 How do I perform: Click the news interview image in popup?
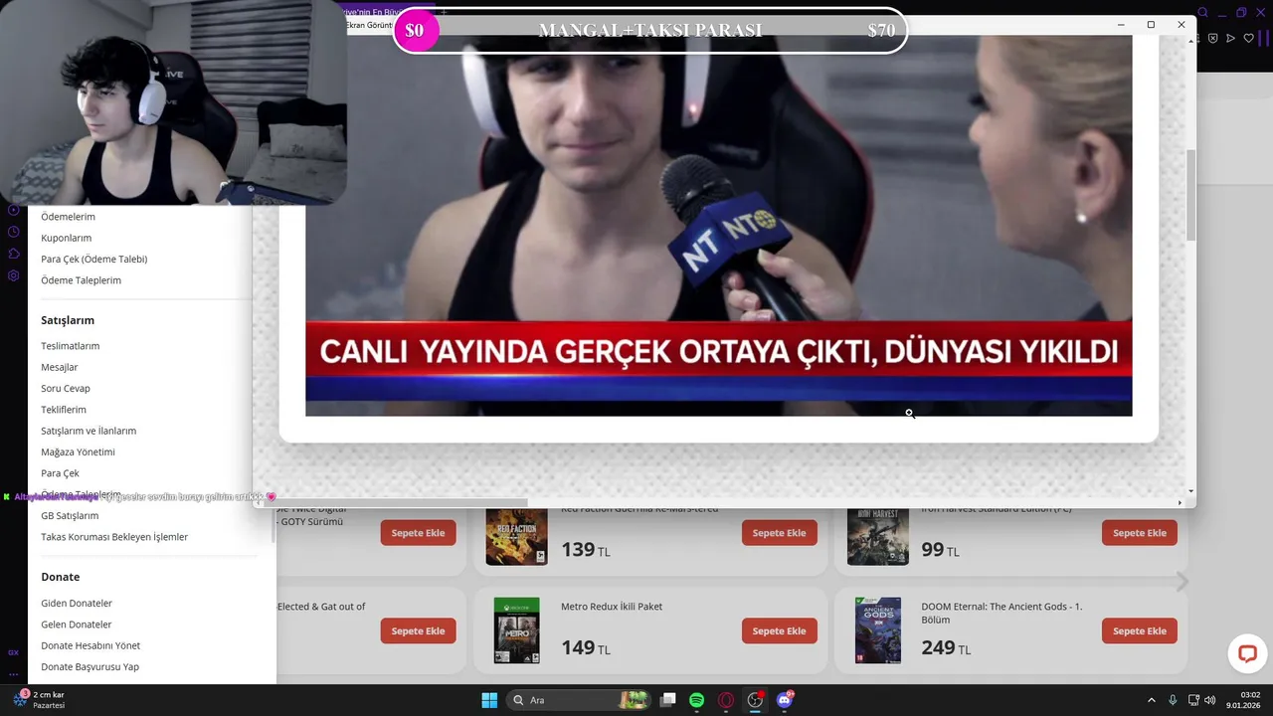click(x=718, y=226)
